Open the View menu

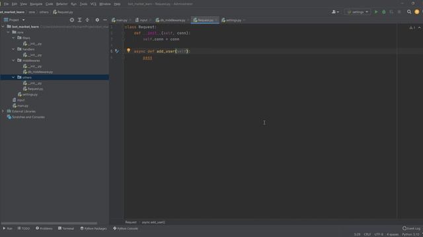pos(24,4)
